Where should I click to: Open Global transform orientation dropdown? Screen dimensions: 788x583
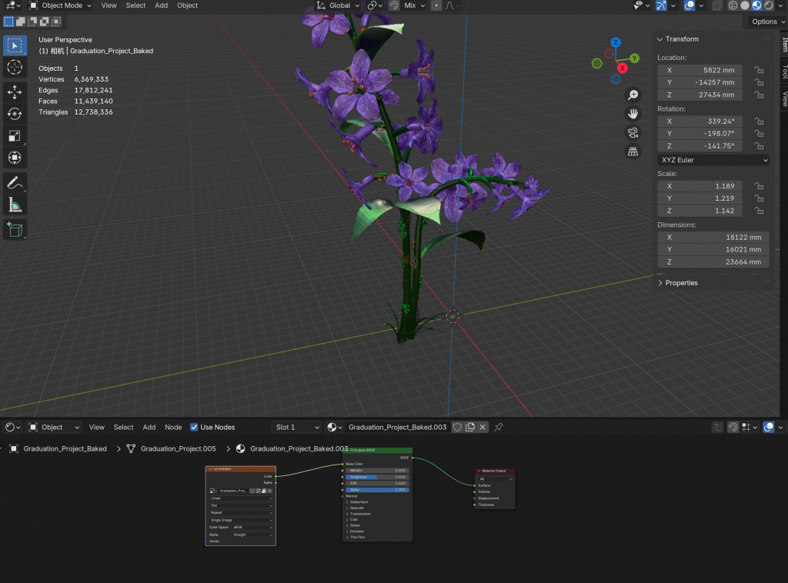pyautogui.click(x=338, y=5)
